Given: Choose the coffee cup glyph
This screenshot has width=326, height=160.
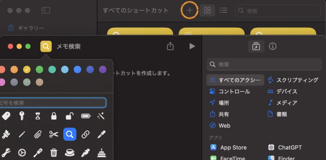Looking at the screenshot, I should coord(70,153).
